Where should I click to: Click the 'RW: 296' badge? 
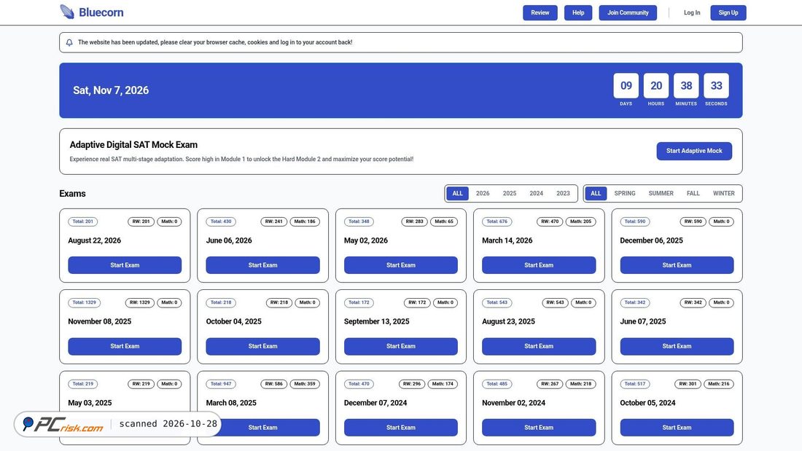pos(412,384)
